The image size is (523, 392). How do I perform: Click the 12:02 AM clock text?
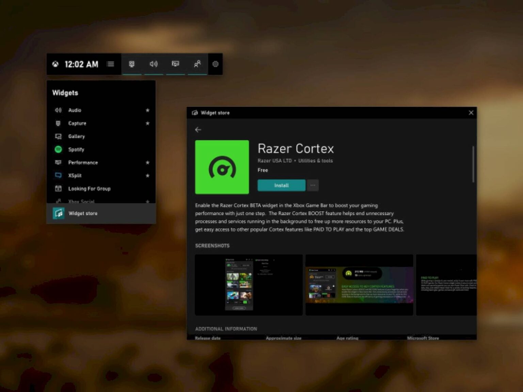pos(81,64)
